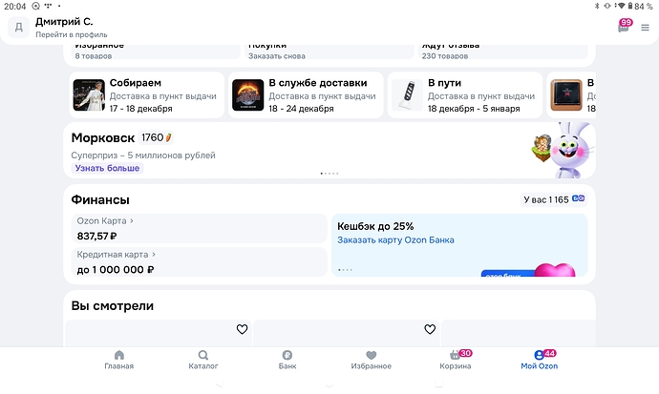This screenshot has width=659, height=394.
Task: Select first page dot of Морковск carousel
Action: click(322, 174)
